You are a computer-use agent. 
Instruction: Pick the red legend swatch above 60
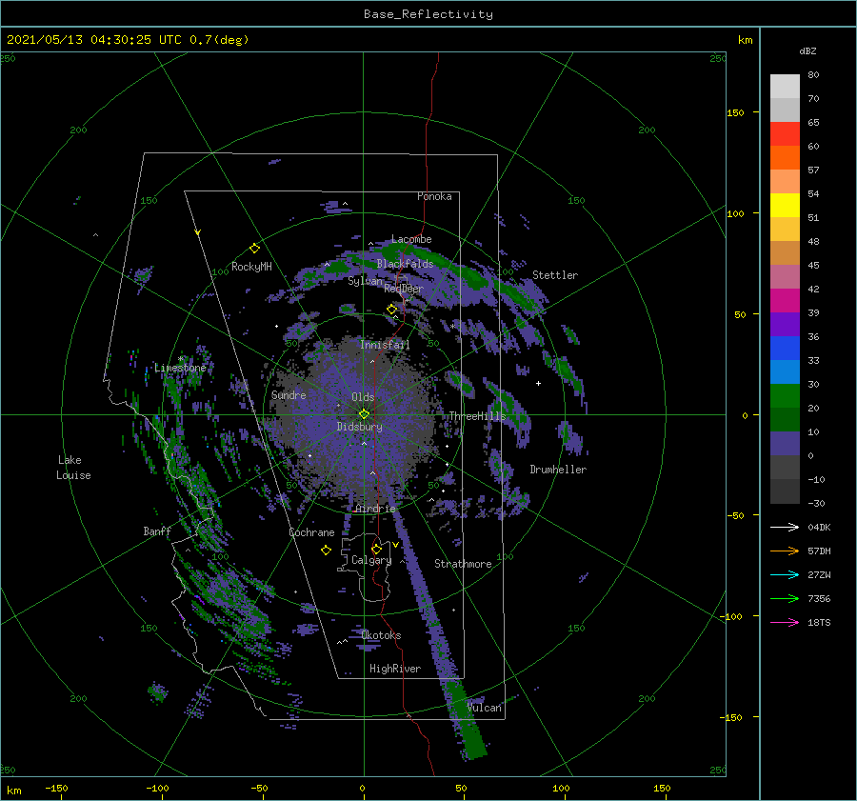785,133
